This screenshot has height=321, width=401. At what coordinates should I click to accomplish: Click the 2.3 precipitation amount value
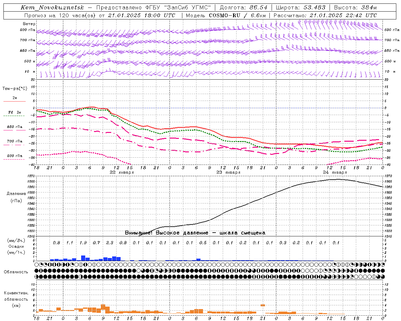tap(110, 243)
